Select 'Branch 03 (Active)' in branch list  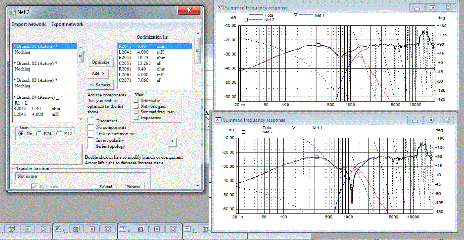(45, 80)
